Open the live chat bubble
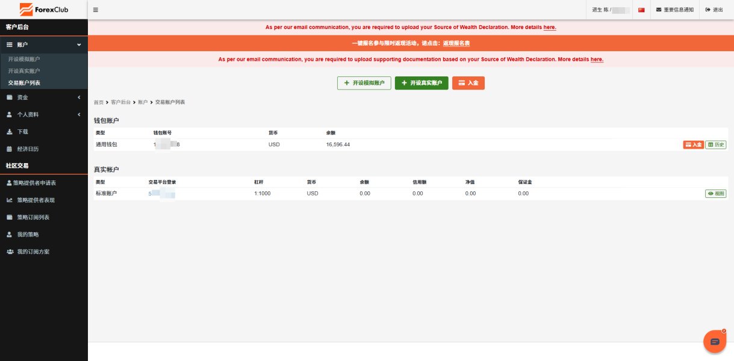Screen dimensions: 734x361 point(715,341)
